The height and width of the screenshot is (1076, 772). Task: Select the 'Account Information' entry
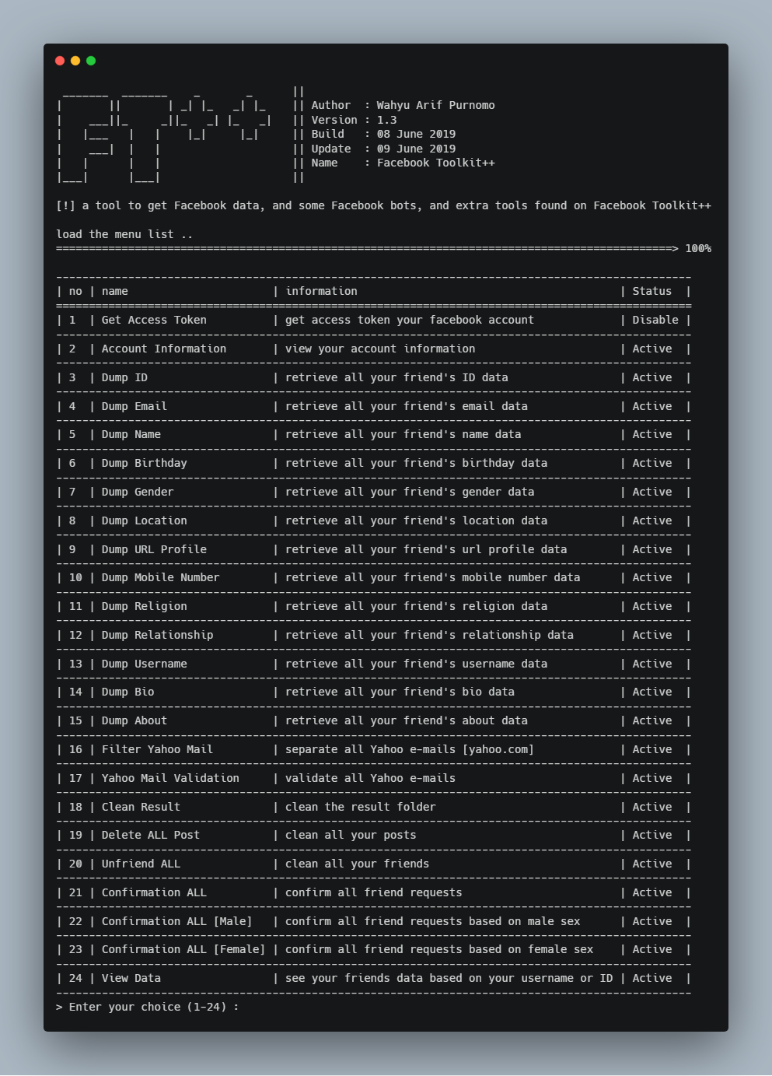(164, 349)
